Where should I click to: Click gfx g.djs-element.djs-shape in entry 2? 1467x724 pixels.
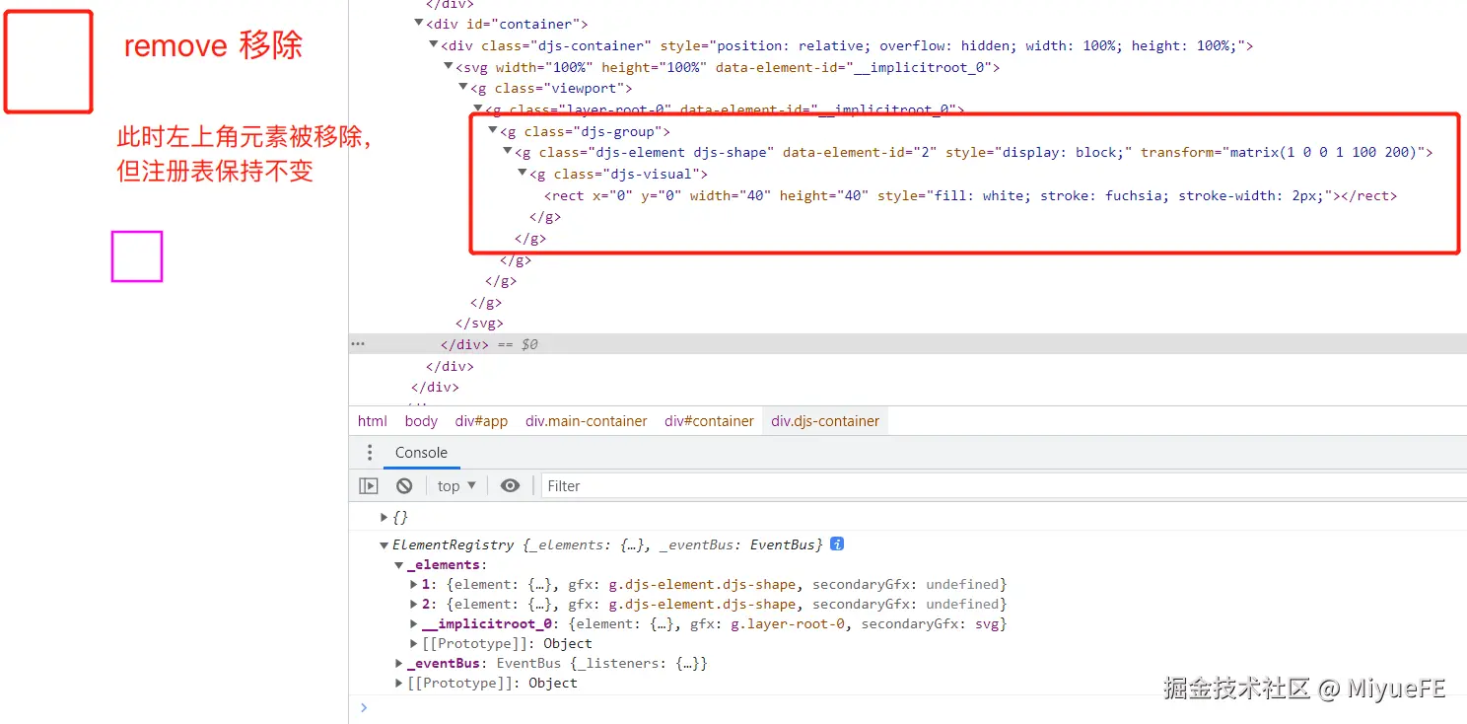pos(702,604)
